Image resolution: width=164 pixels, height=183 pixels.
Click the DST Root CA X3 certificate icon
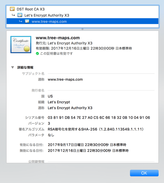click(12, 9)
